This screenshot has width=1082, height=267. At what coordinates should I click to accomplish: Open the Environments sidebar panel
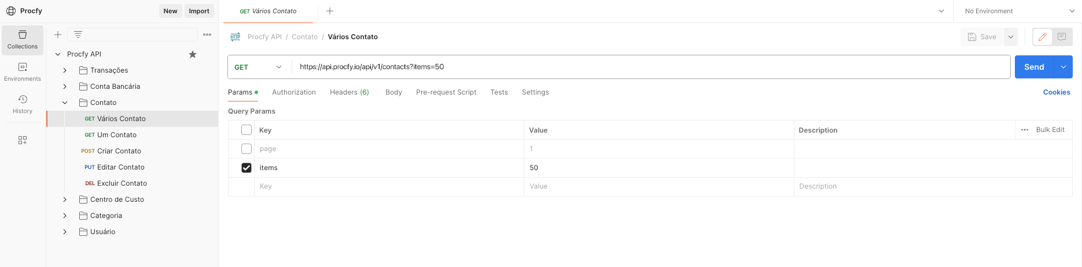(x=23, y=72)
